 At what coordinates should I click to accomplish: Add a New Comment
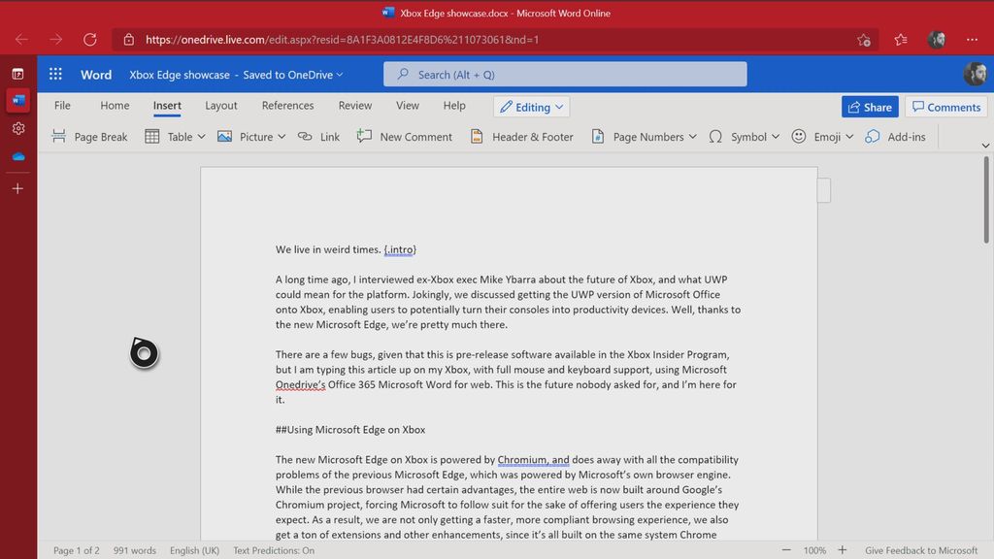pos(404,136)
